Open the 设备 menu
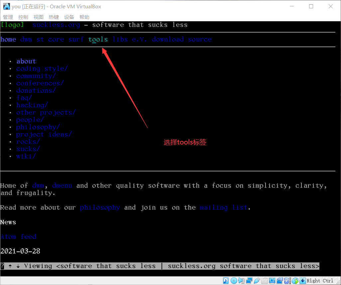Viewport: 341px width, 285px height. (x=69, y=17)
